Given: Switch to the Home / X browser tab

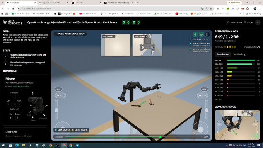Looking at the screenshot, I should click(x=86, y=3).
